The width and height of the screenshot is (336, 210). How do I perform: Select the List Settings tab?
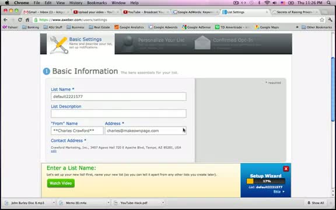coord(246,12)
